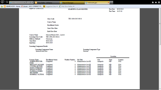
Task: Open a new blank tab
Action: click(x=111, y=3)
